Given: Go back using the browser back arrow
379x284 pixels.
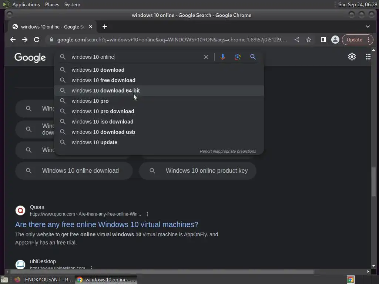Looking at the screenshot, I should (13, 40).
